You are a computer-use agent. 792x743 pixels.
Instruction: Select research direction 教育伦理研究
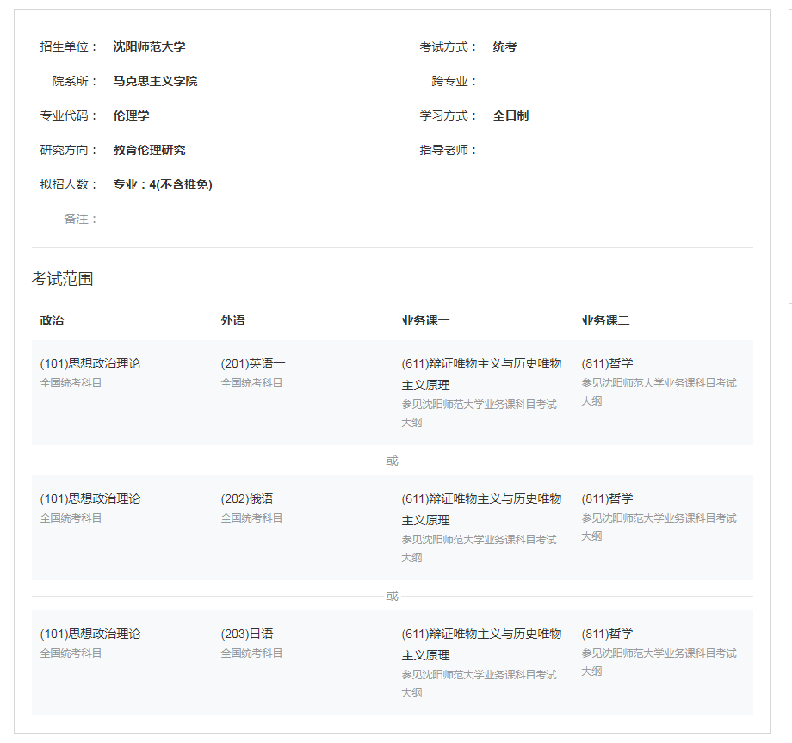149,150
